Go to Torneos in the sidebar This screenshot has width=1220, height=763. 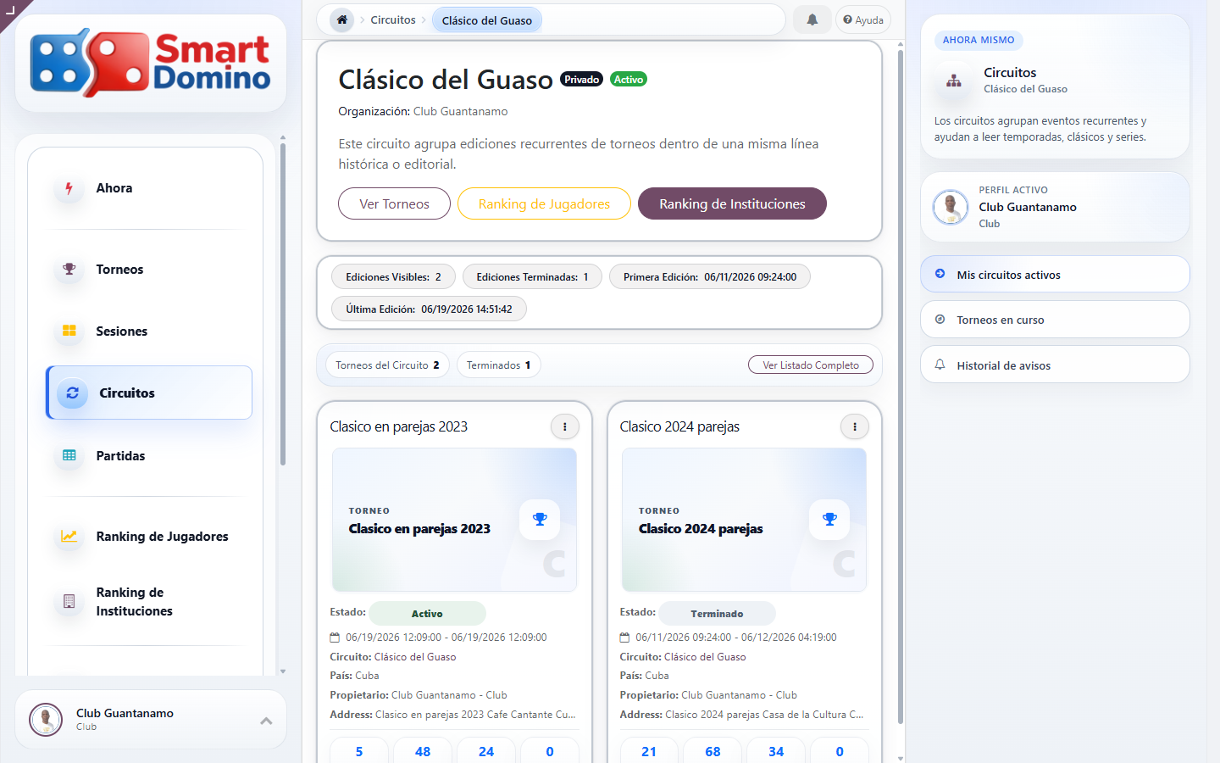point(149,270)
